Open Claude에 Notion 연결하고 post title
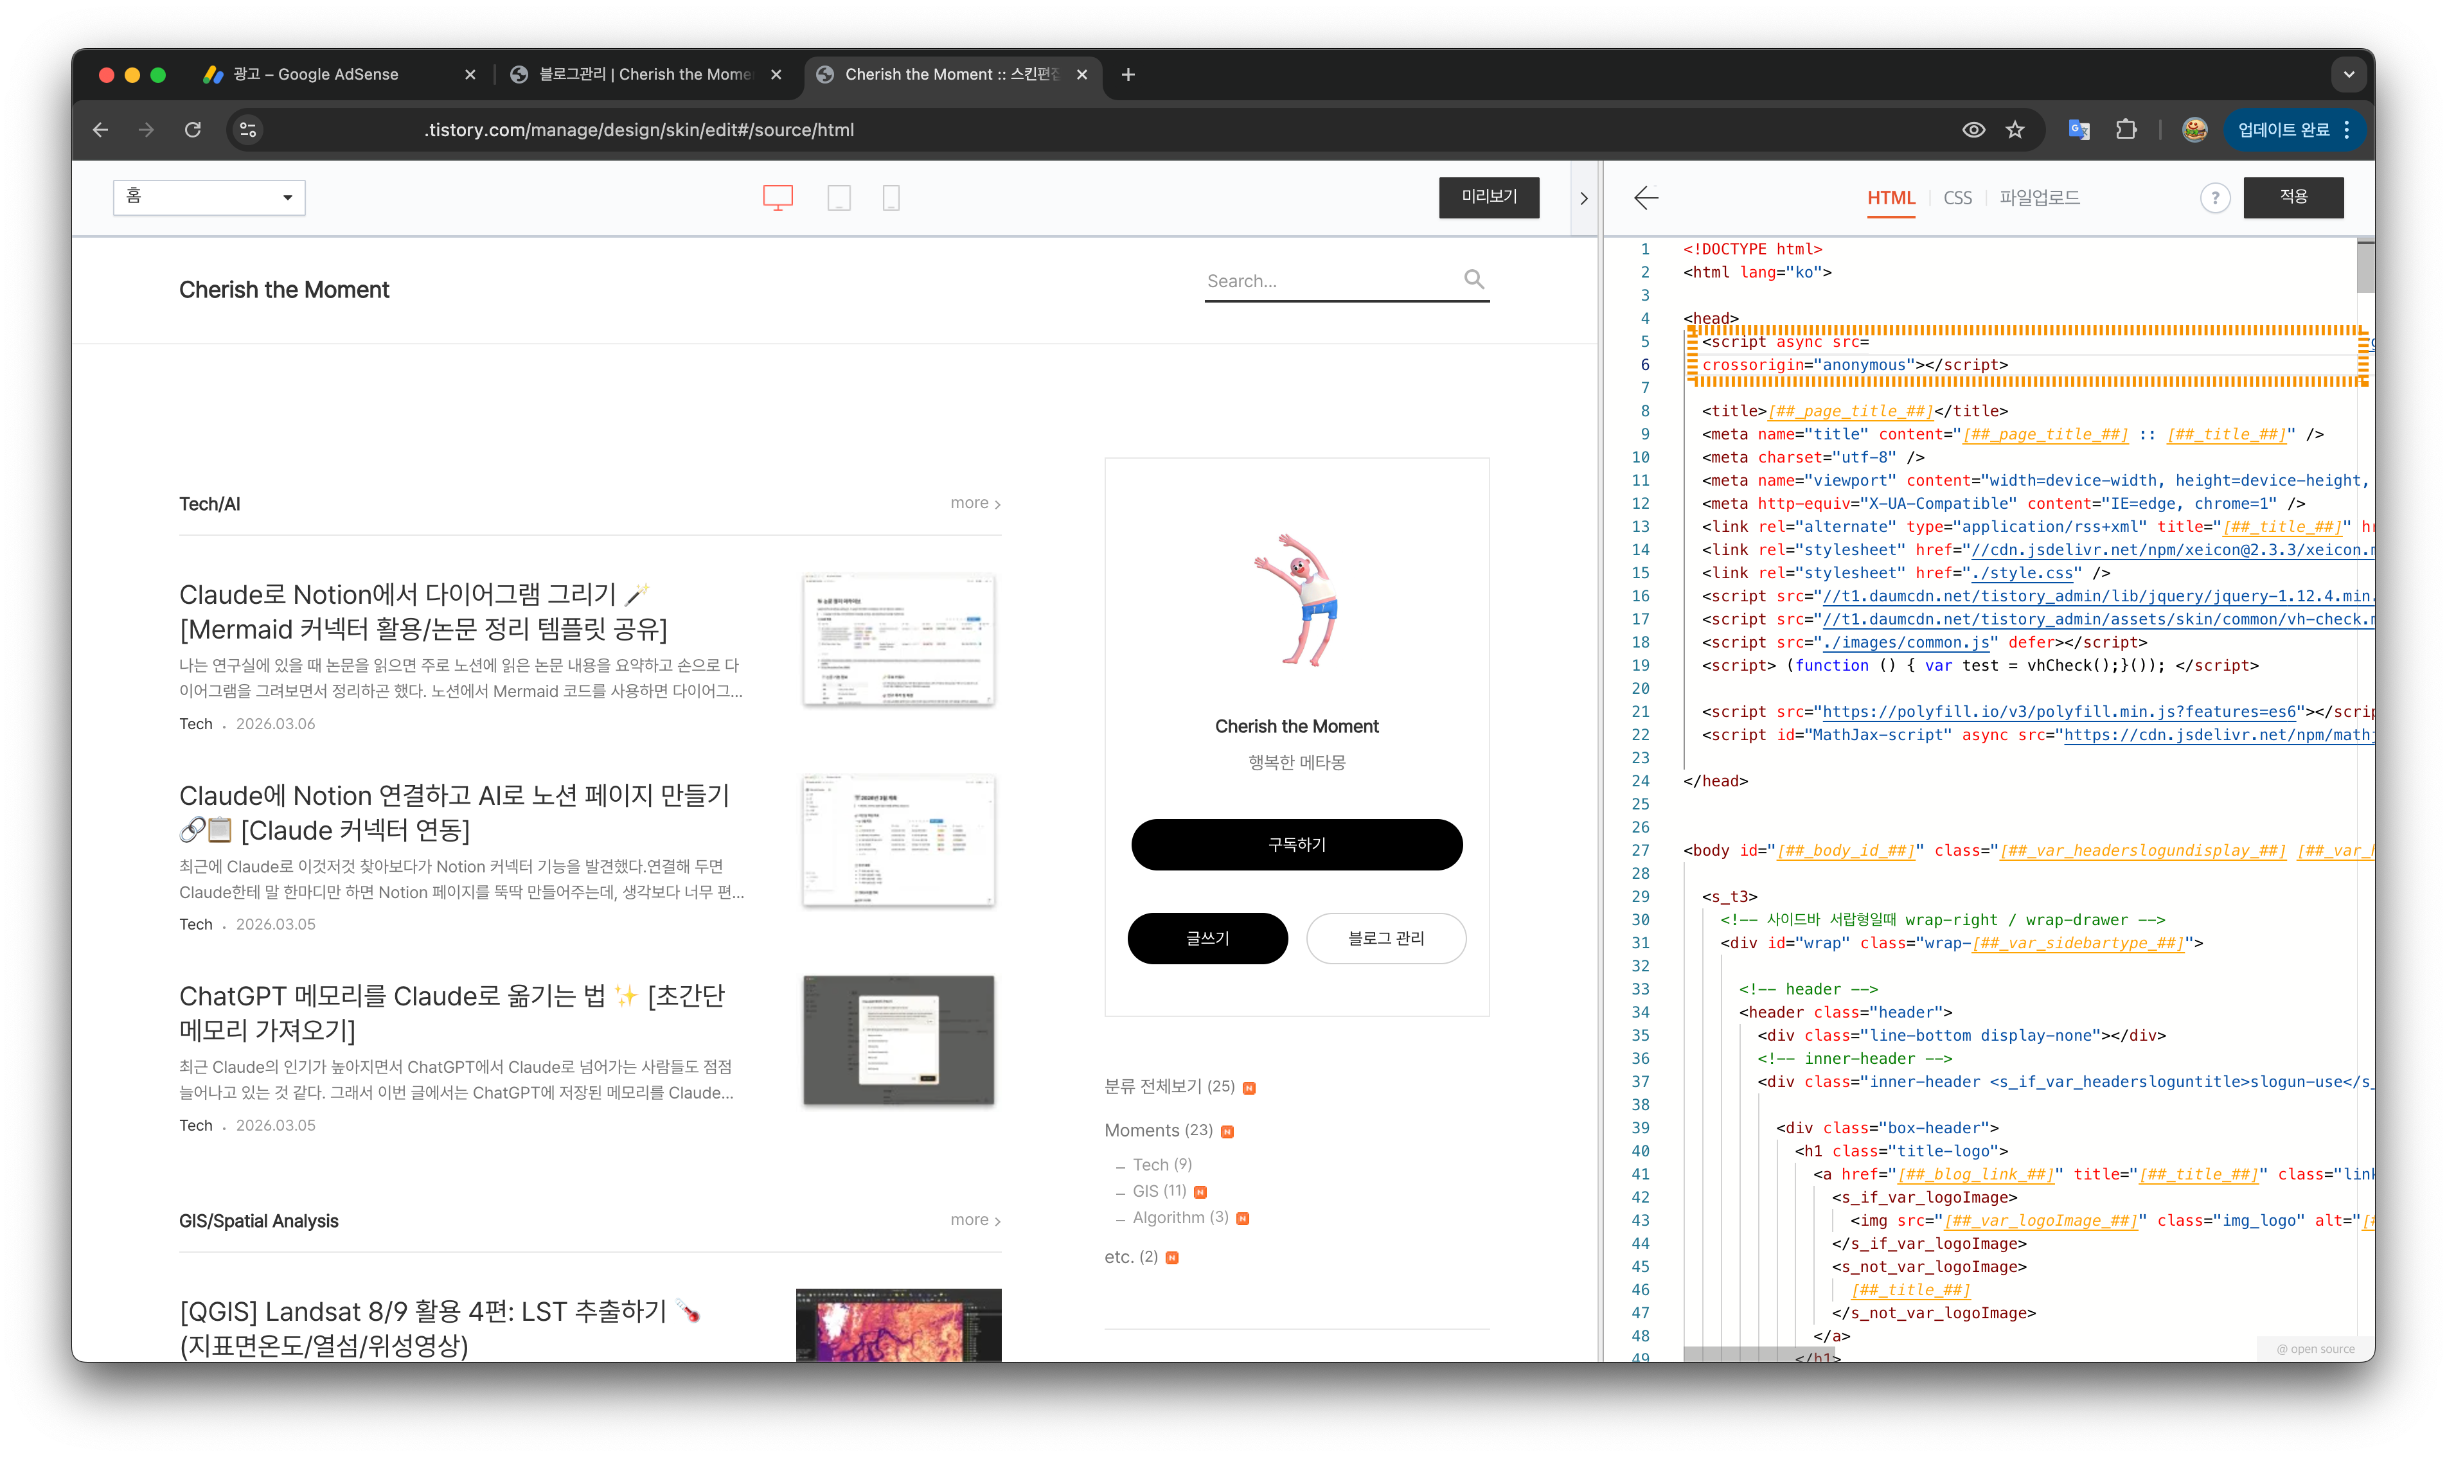This screenshot has width=2447, height=1457. pos(454,812)
